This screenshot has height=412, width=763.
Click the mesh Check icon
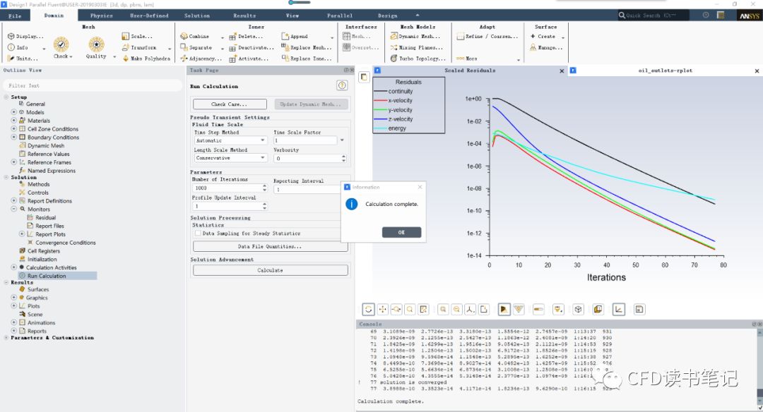tap(61, 44)
